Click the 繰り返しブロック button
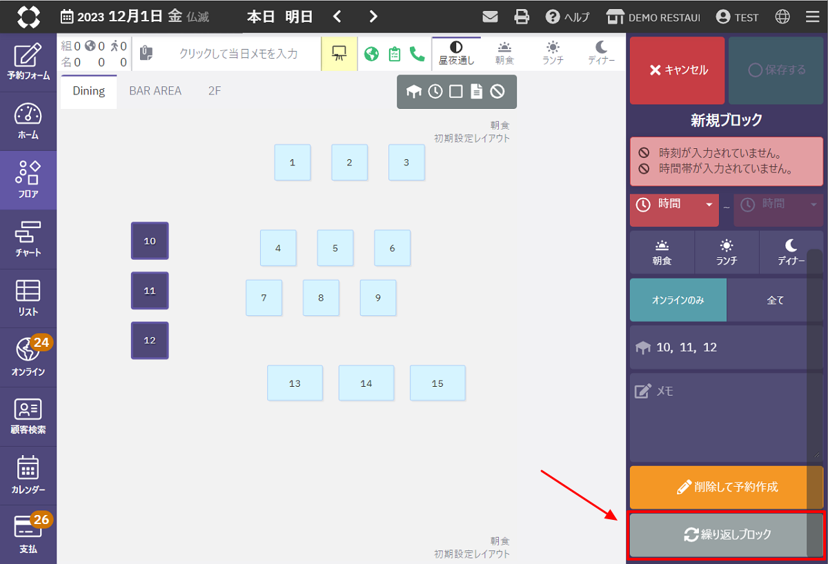 (726, 534)
